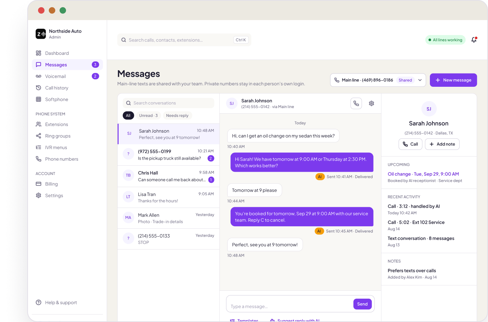Click the Northside Auto logo icon
The width and height of the screenshot is (488, 322).
pyautogui.click(x=41, y=34)
